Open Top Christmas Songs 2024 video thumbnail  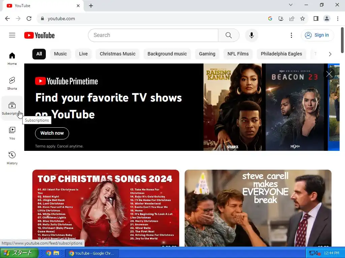click(106, 208)
